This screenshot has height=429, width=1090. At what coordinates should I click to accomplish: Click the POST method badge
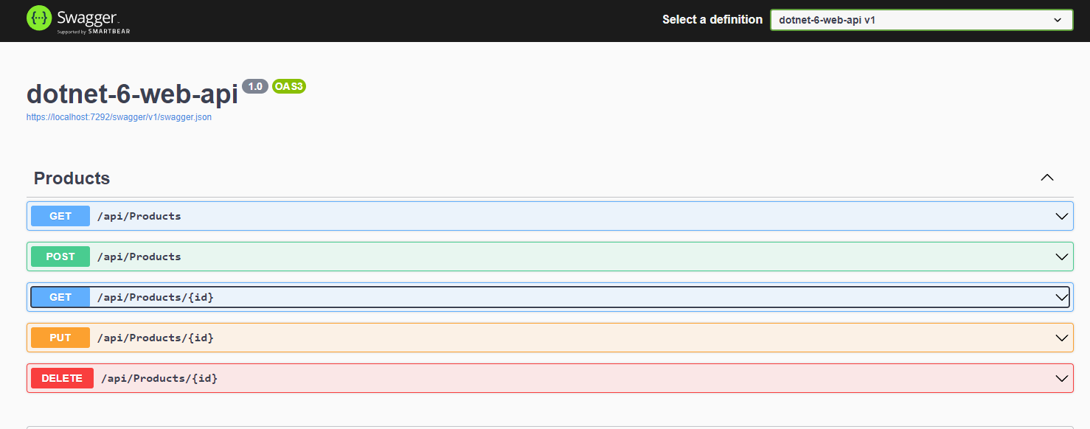click(x=60, y=257)
